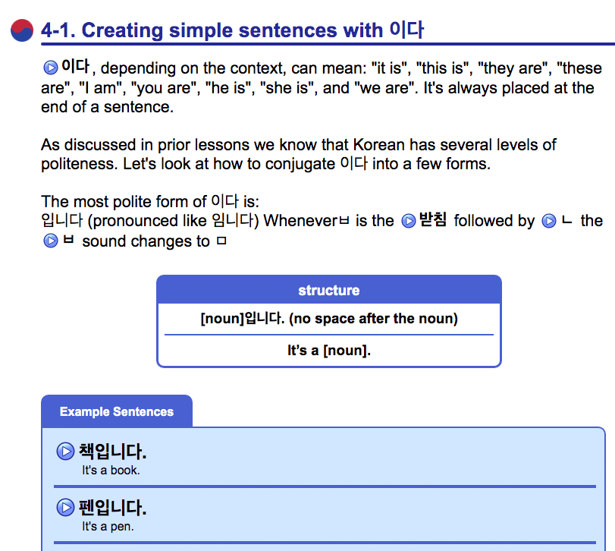Click the bold word 이다 after the audio icon
The image size is (615, 551).
coord(76,67)
